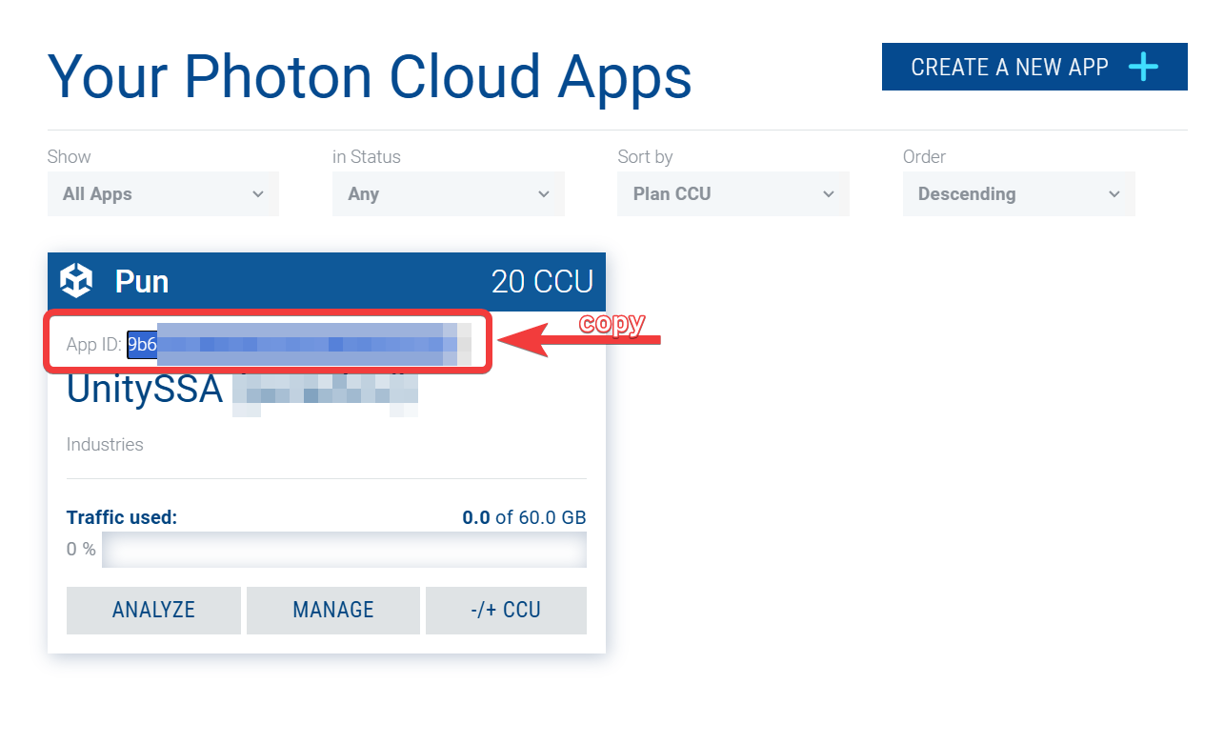Open the Show dropdown set to All Apps
Viewport: 1224px width, 744px height.
[163, 193]
